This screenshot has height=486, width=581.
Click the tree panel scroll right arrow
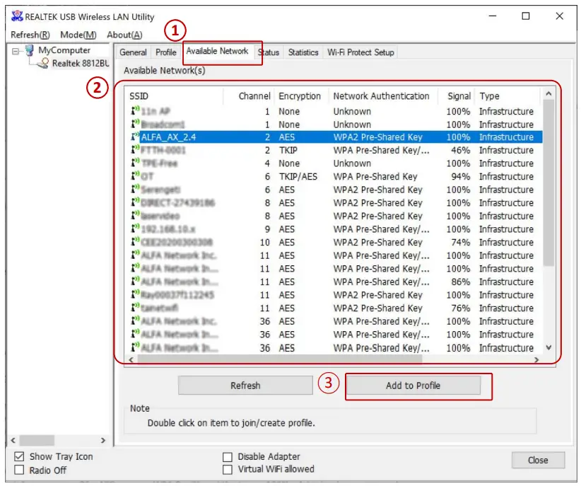click(x=103, y=440)
